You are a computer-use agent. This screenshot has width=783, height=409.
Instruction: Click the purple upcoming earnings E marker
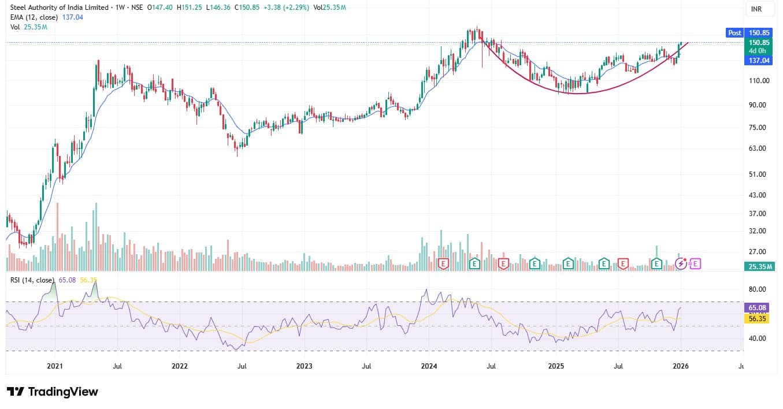pos(695,263)
